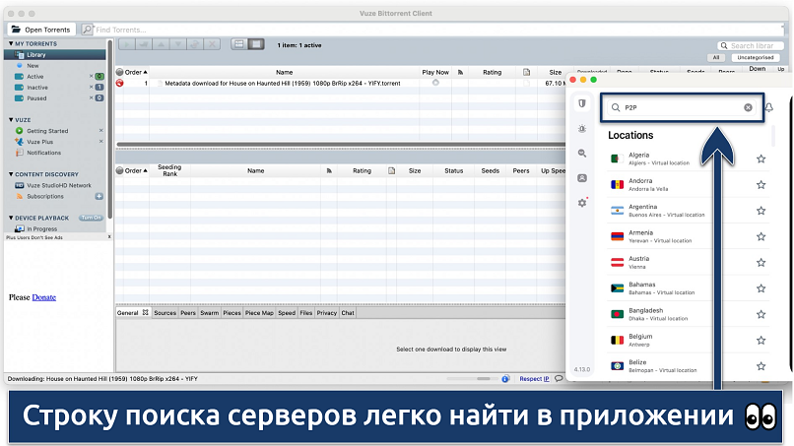
Task: Clear the P2P search text
Action: [x=748, y=107]
